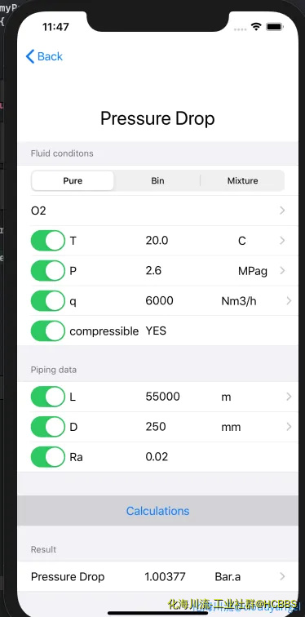Open temperature unit chevron for C
Image resolution: width=305 pixels, height=617 pixels.
tap(282, 241)
